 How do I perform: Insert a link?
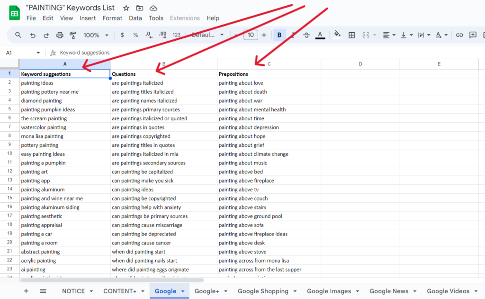click(459, 35)
